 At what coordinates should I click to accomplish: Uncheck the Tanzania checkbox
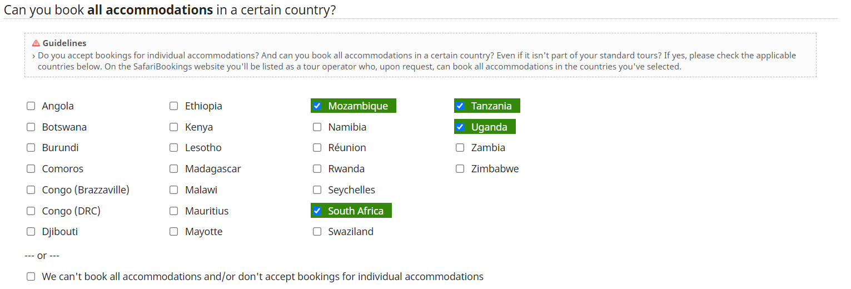[460, 106]
